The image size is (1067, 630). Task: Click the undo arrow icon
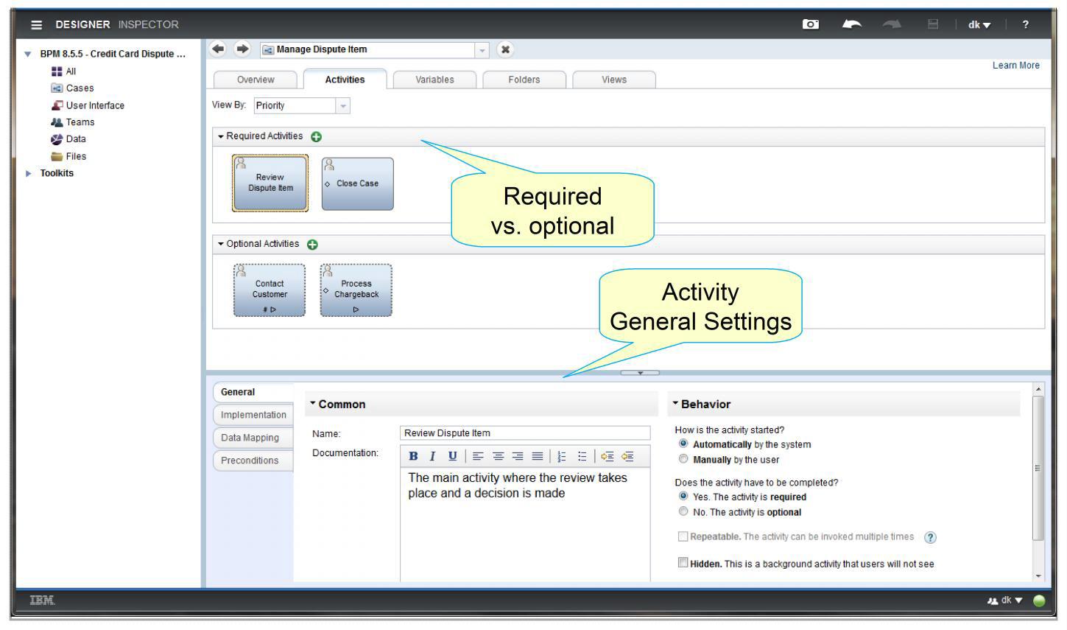tap(851, 24)
